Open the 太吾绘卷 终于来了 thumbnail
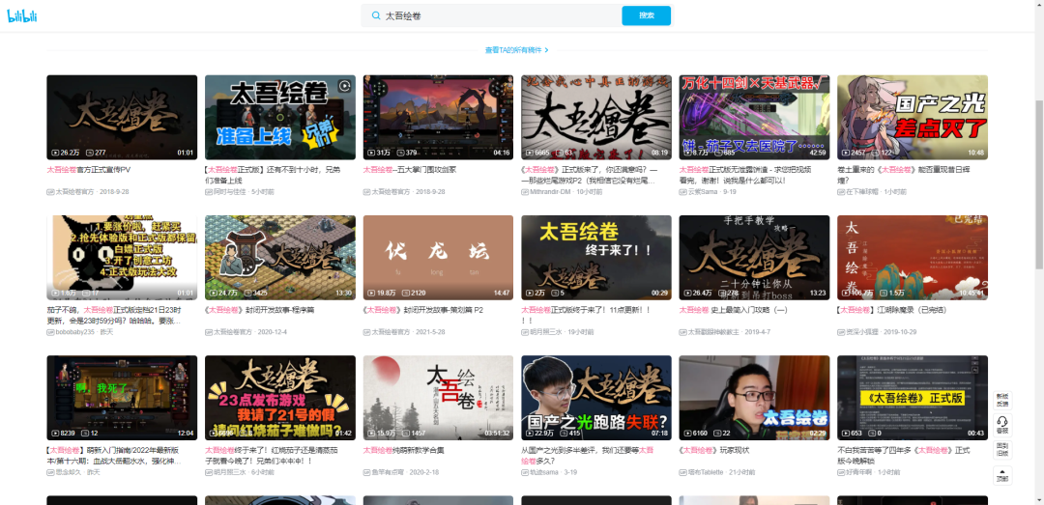The height and width of the screenshot is (505, 1044). click(595, 258)
